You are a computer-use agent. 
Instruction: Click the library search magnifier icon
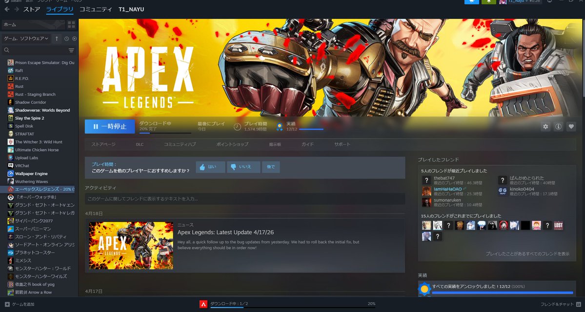tap(7, 50)
